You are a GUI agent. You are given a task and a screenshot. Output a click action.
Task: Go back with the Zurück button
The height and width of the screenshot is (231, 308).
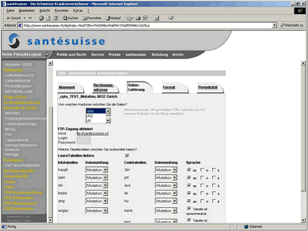pos(13,18)
